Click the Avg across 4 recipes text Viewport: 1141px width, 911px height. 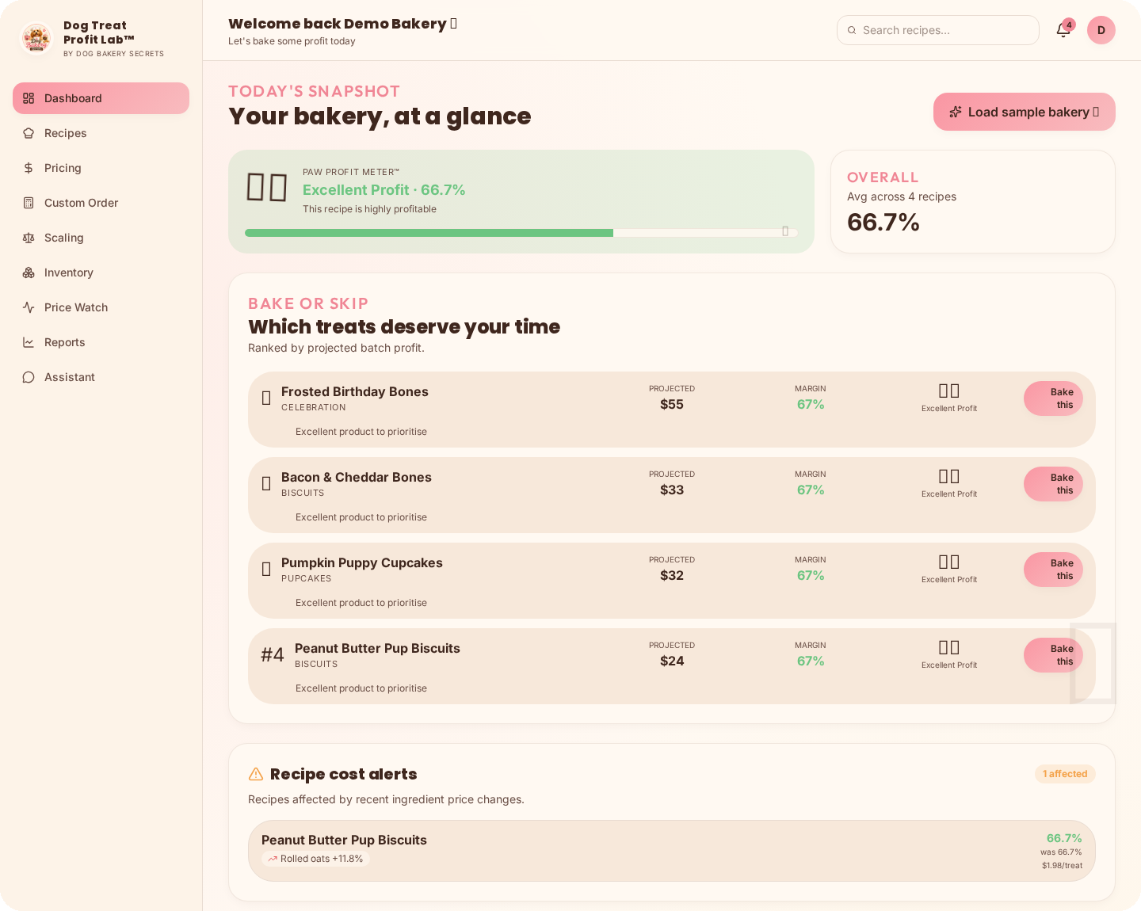(x=902, y=196)
